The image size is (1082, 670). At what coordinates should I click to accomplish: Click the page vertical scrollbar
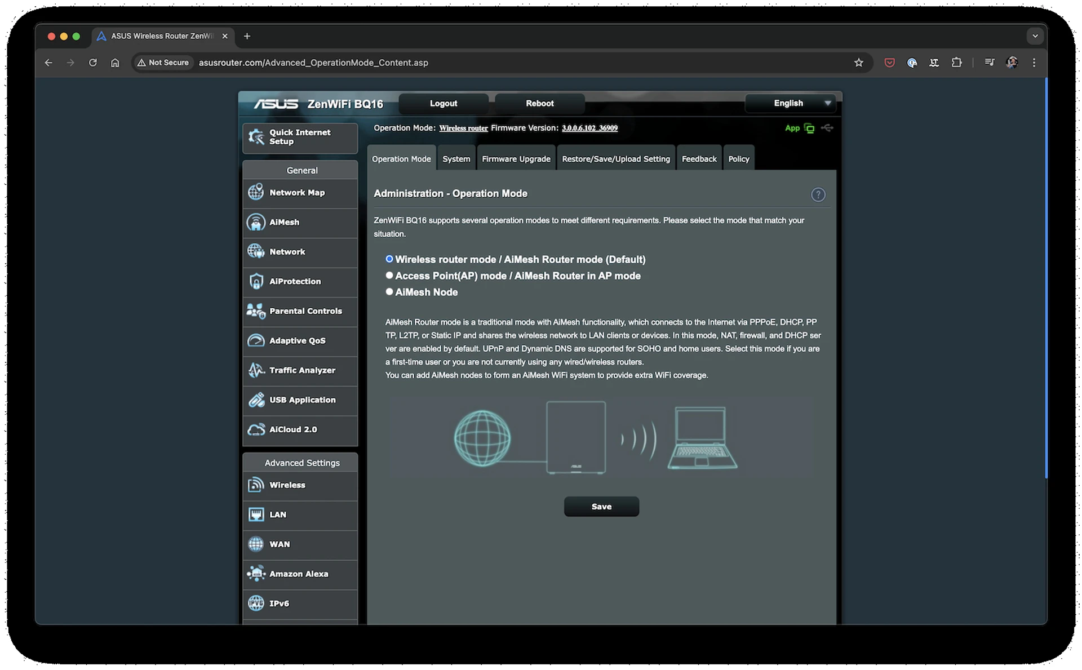pyautogui.click(x=1046, y=279)
